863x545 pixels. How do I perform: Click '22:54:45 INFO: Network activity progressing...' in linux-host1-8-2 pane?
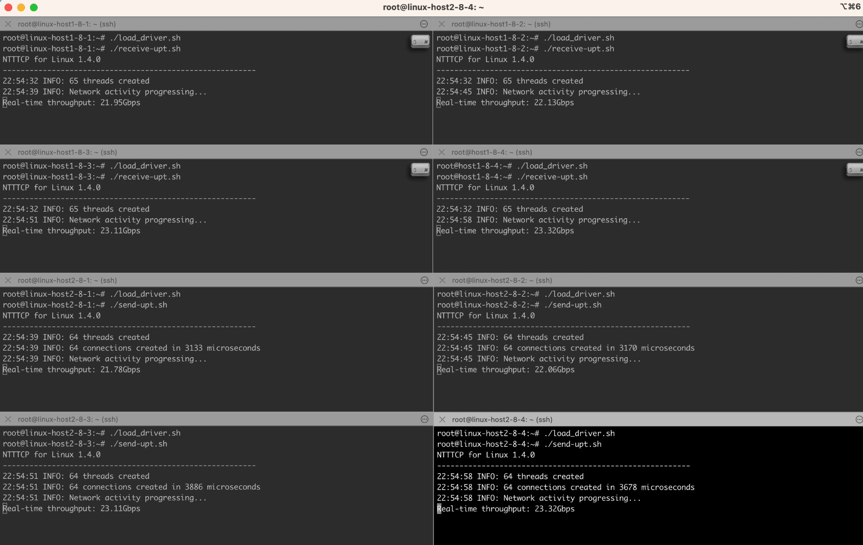[x=538, y=92]
